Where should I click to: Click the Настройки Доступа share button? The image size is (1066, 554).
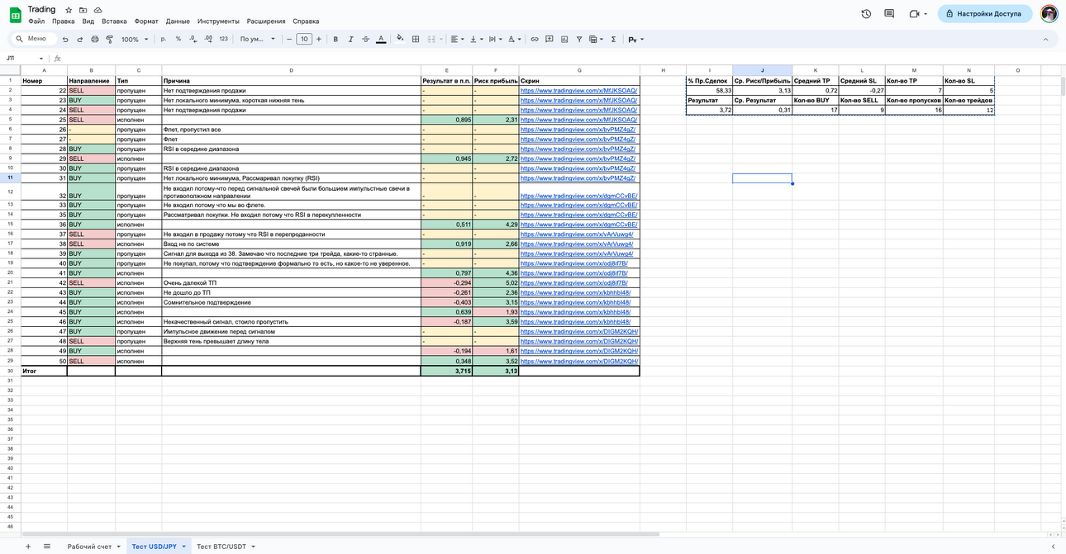985,14
